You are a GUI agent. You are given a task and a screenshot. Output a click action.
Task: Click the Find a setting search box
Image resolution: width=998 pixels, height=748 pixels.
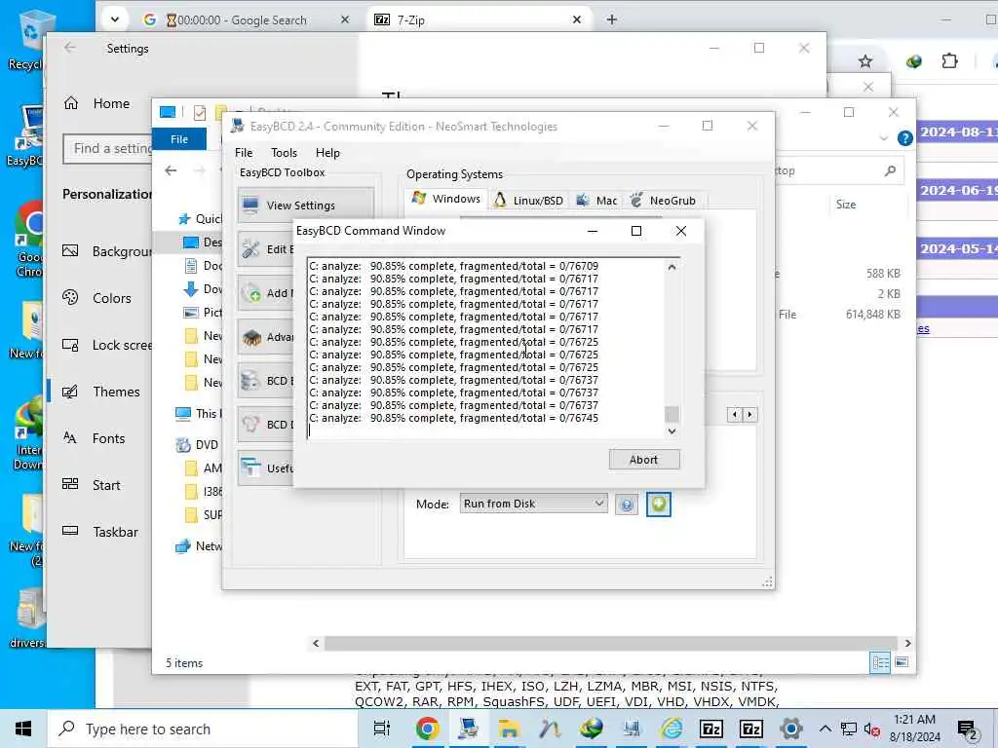108,148
